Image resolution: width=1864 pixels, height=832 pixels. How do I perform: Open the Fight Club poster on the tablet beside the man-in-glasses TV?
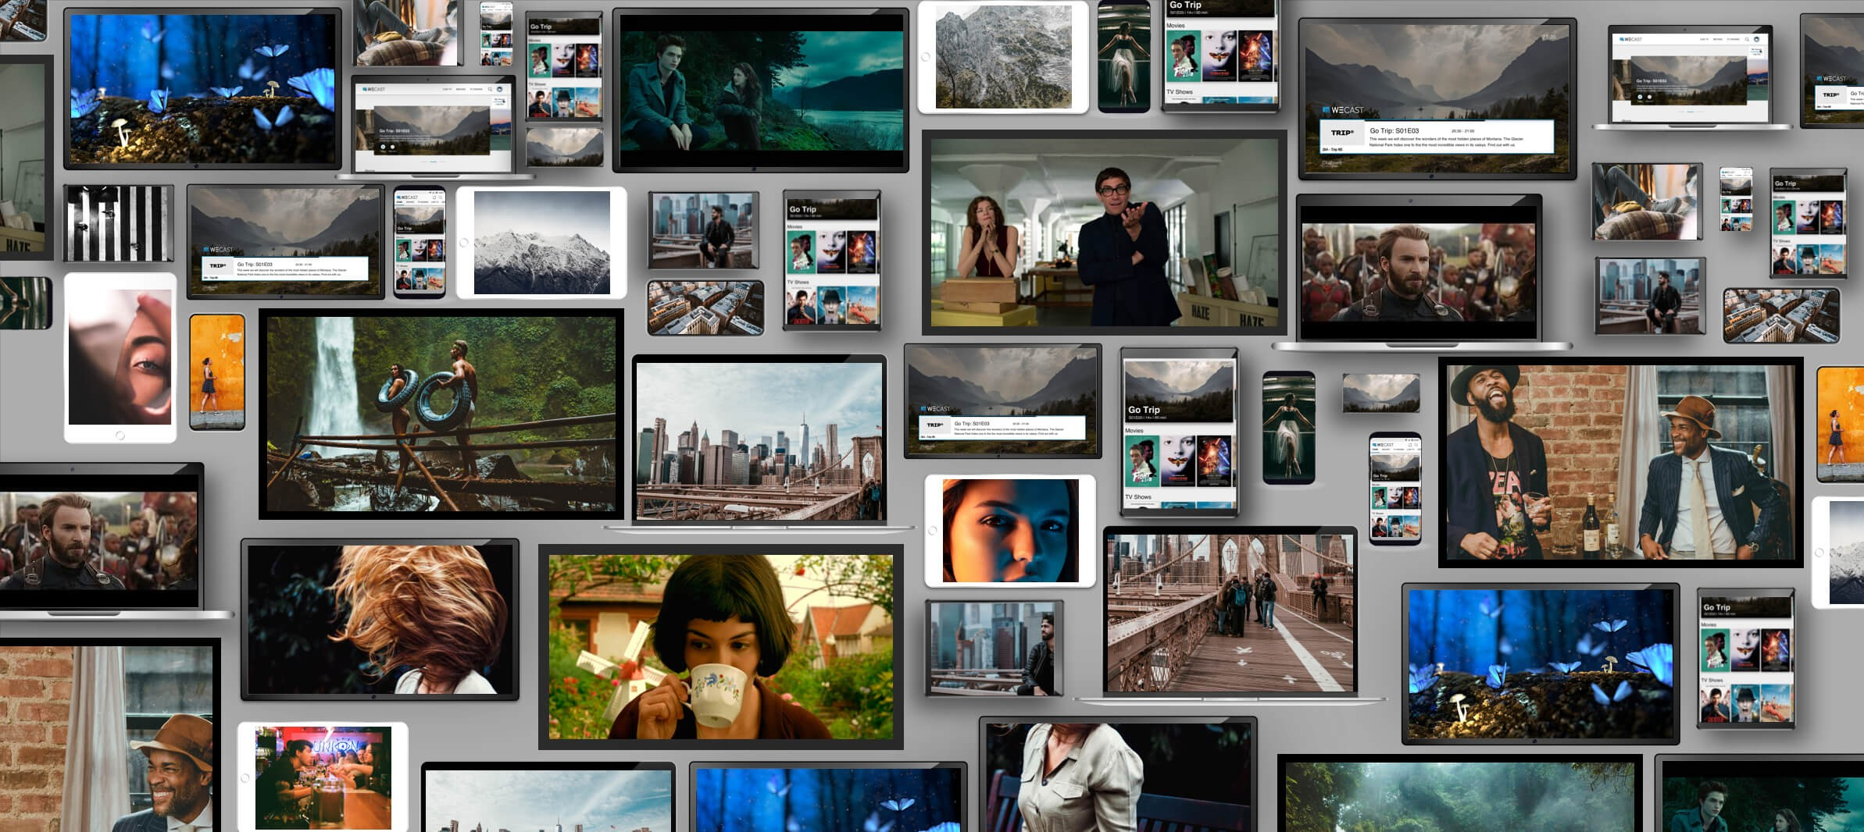tap(801, 251)
